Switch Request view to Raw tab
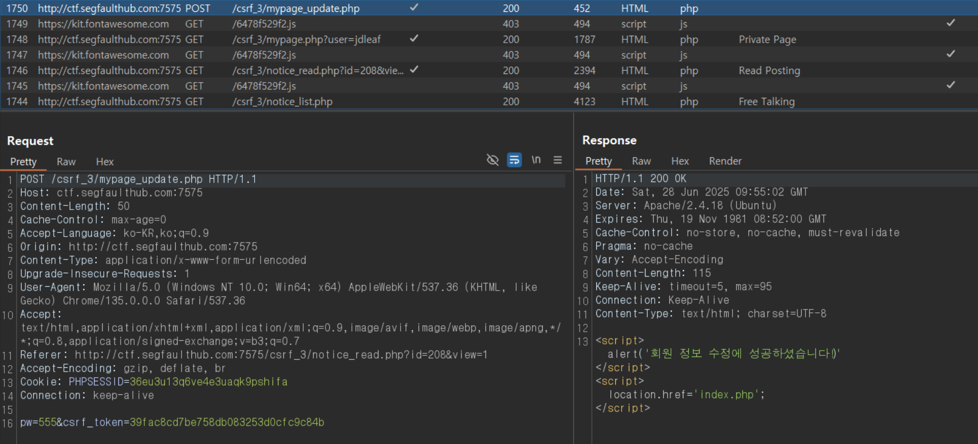The width and height of the screenshot is (978, 444). point(66,162)
